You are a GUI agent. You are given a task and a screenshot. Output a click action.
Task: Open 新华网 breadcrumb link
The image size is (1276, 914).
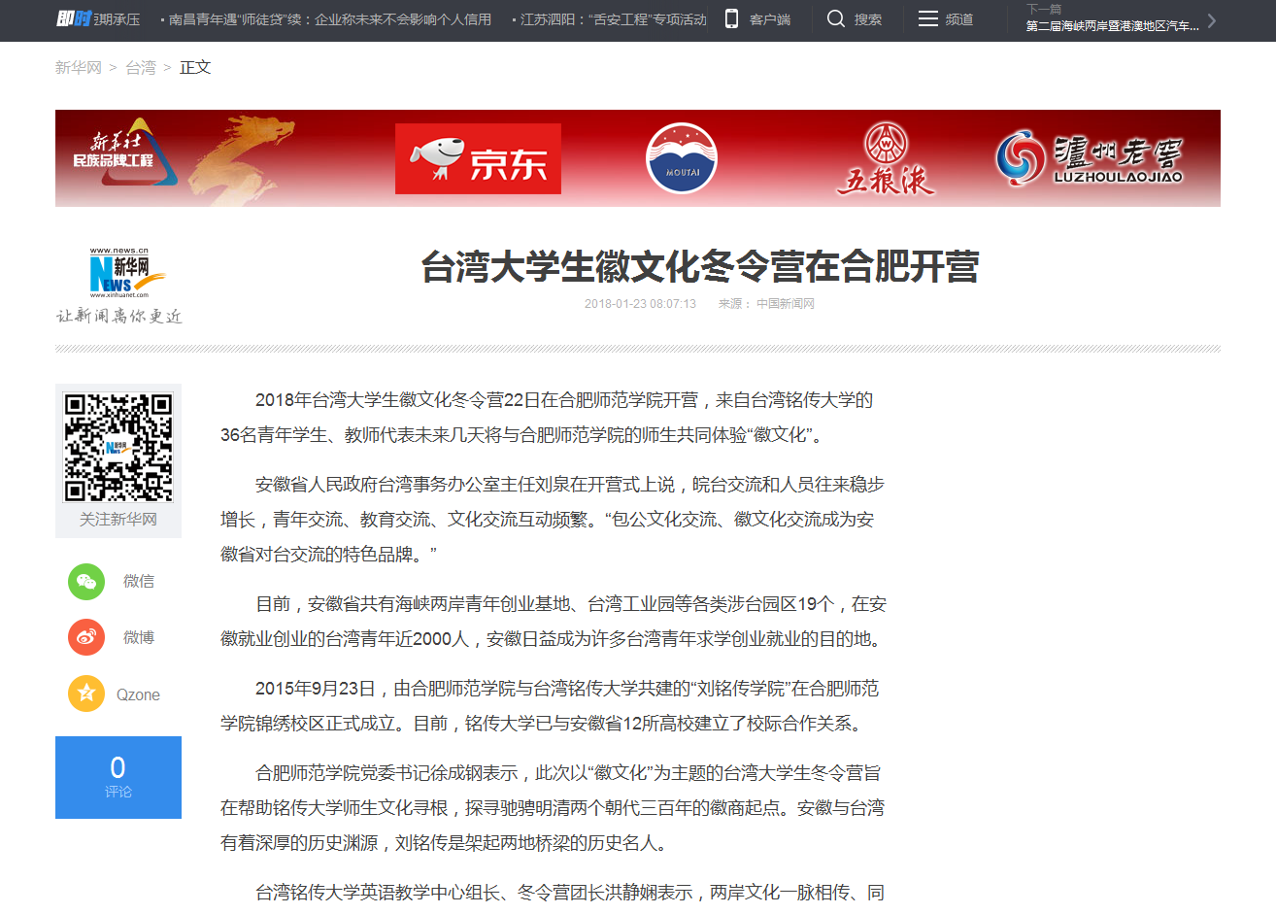78,68
